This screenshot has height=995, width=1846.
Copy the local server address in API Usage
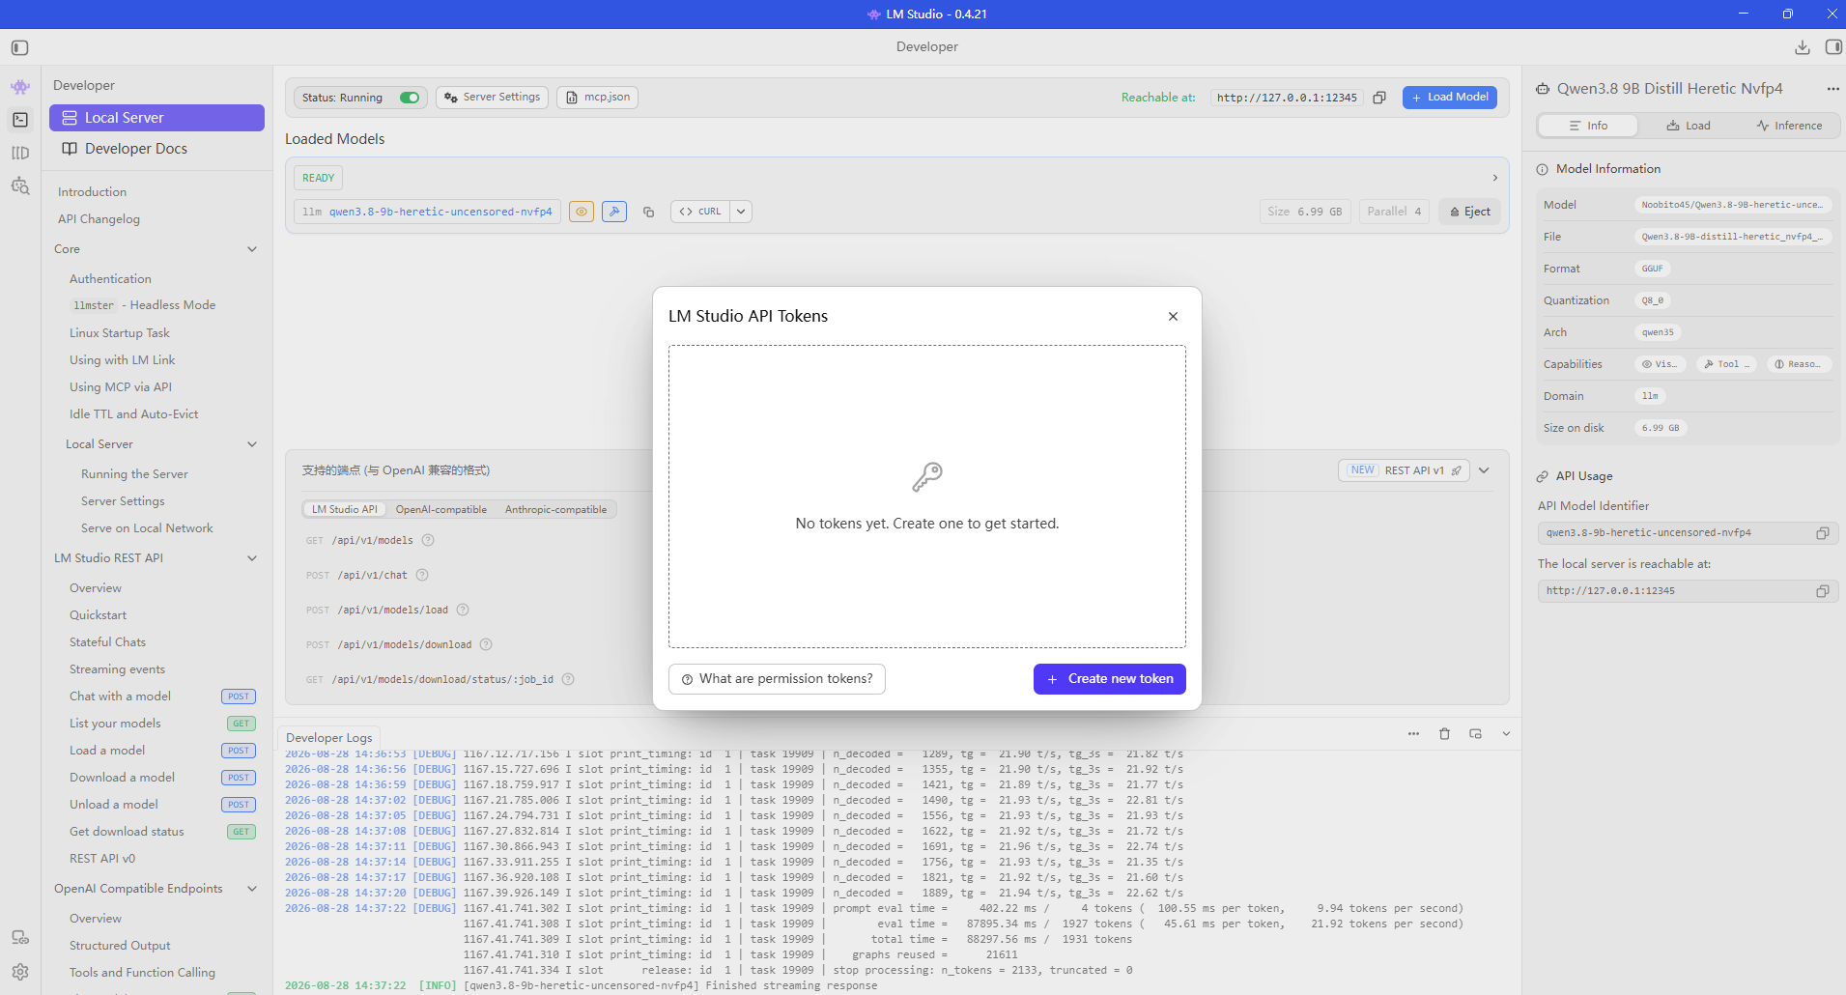click(1822, 591)
